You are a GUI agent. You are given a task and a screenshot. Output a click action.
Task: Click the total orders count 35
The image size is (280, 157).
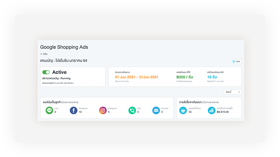coord(190,112)
